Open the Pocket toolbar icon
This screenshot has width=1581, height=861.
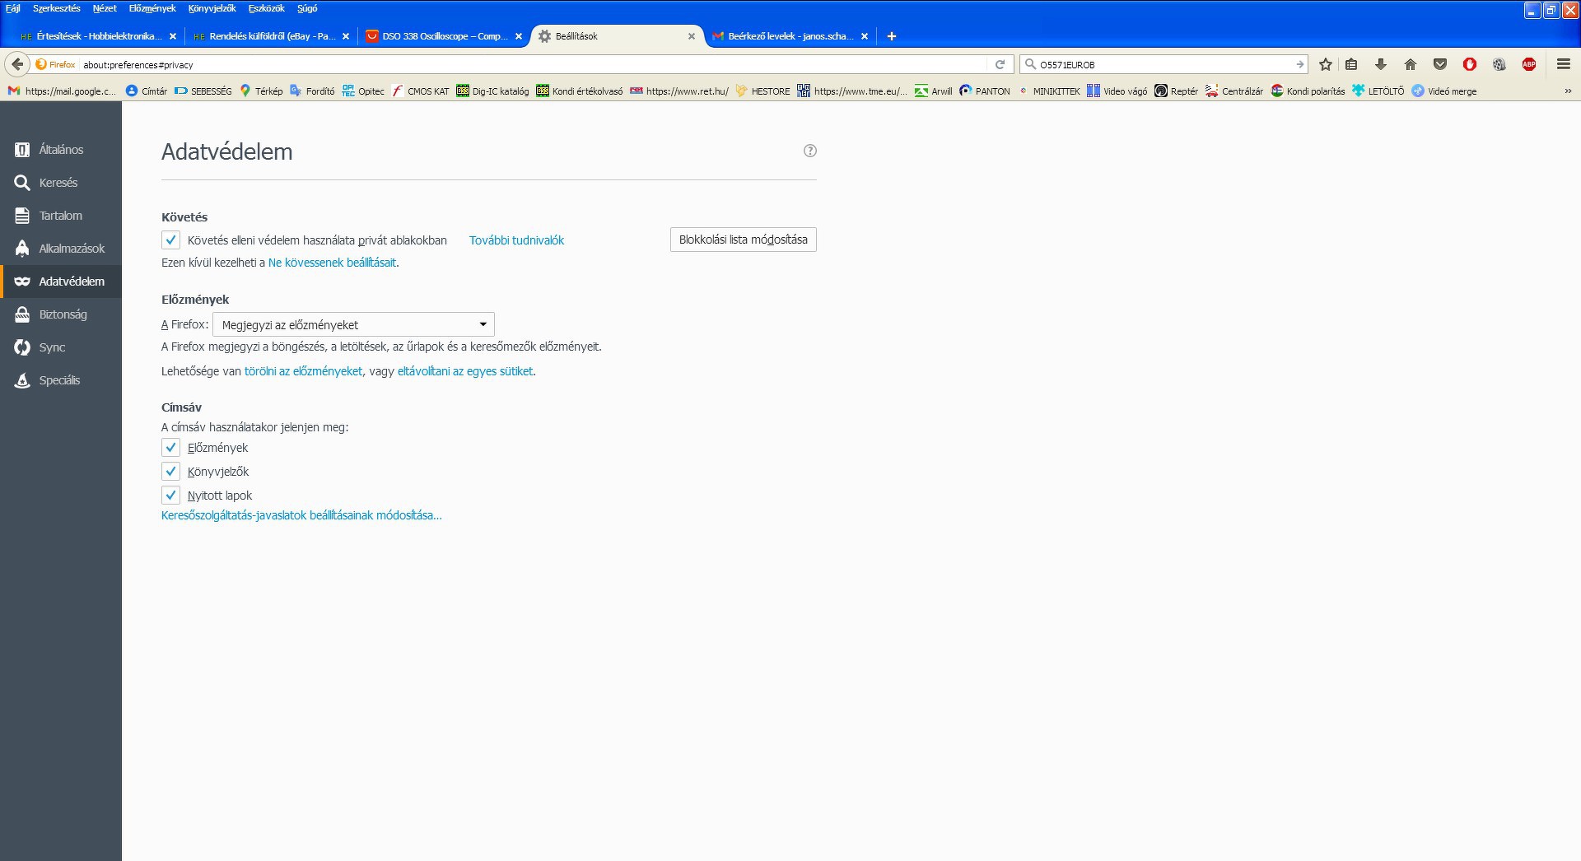[1440, 64]
